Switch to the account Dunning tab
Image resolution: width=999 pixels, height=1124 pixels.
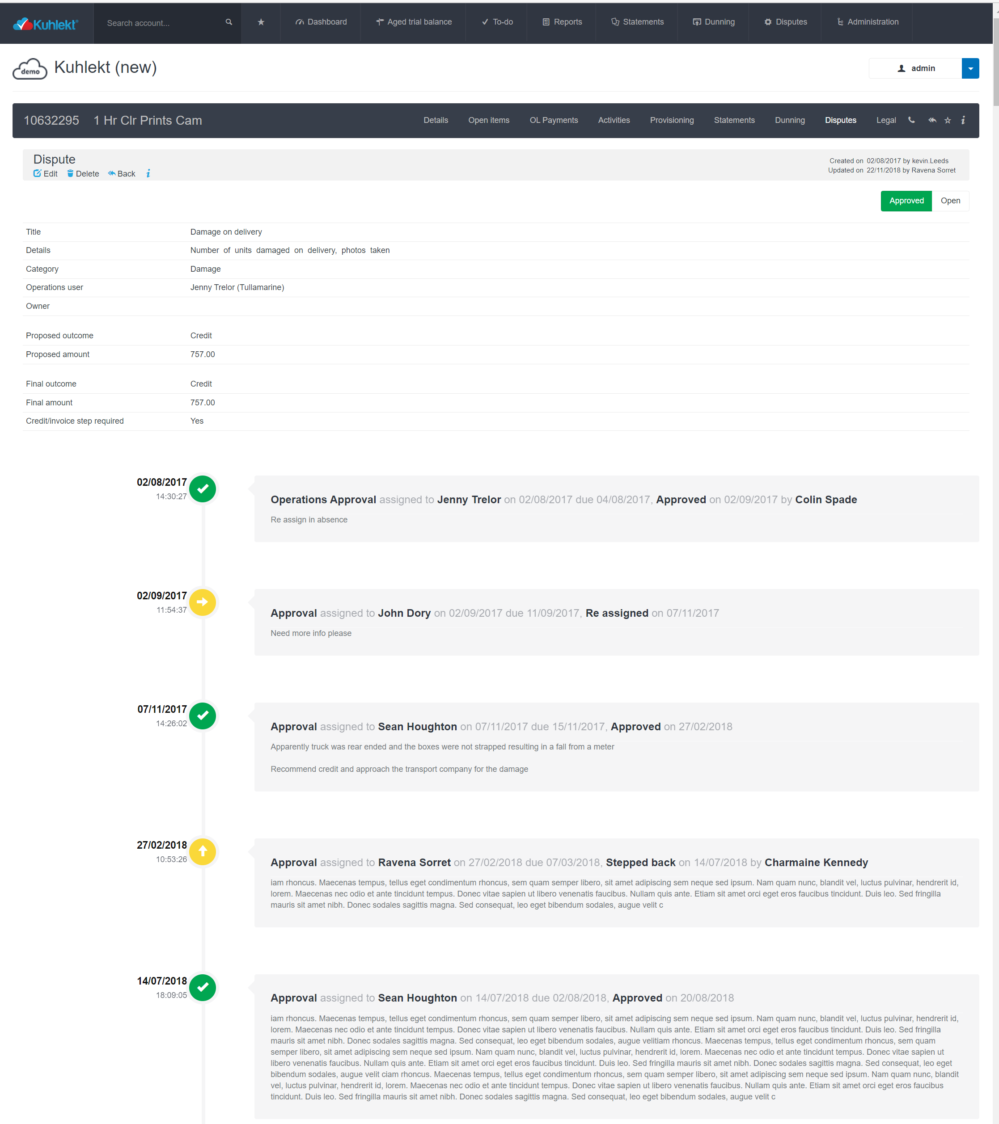[789, 120]
